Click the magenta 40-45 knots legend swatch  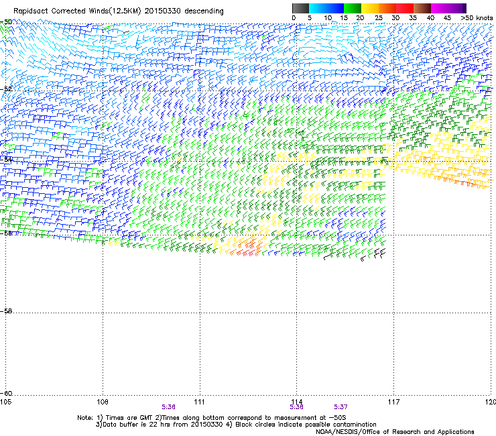[x=440, y=8]
